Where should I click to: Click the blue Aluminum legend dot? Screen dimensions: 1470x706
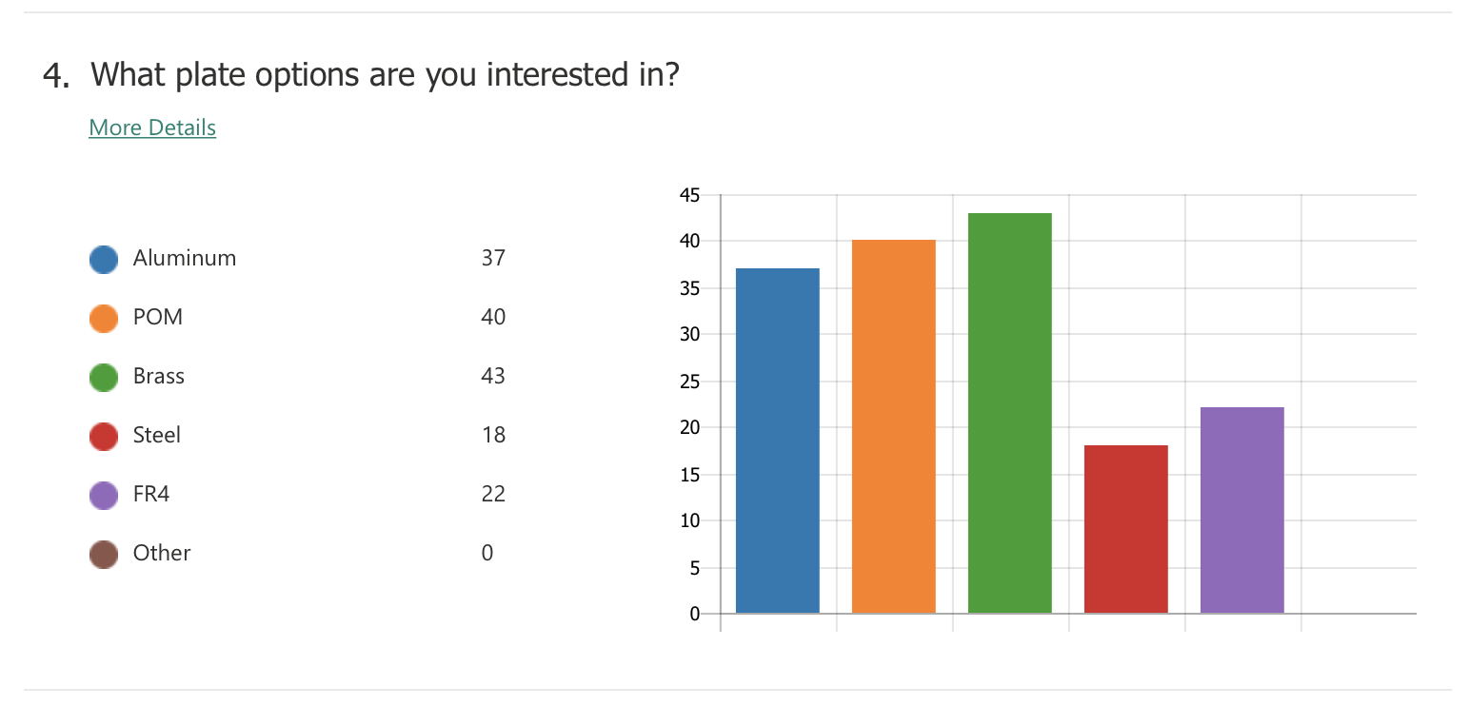click(x=103, y=259)
